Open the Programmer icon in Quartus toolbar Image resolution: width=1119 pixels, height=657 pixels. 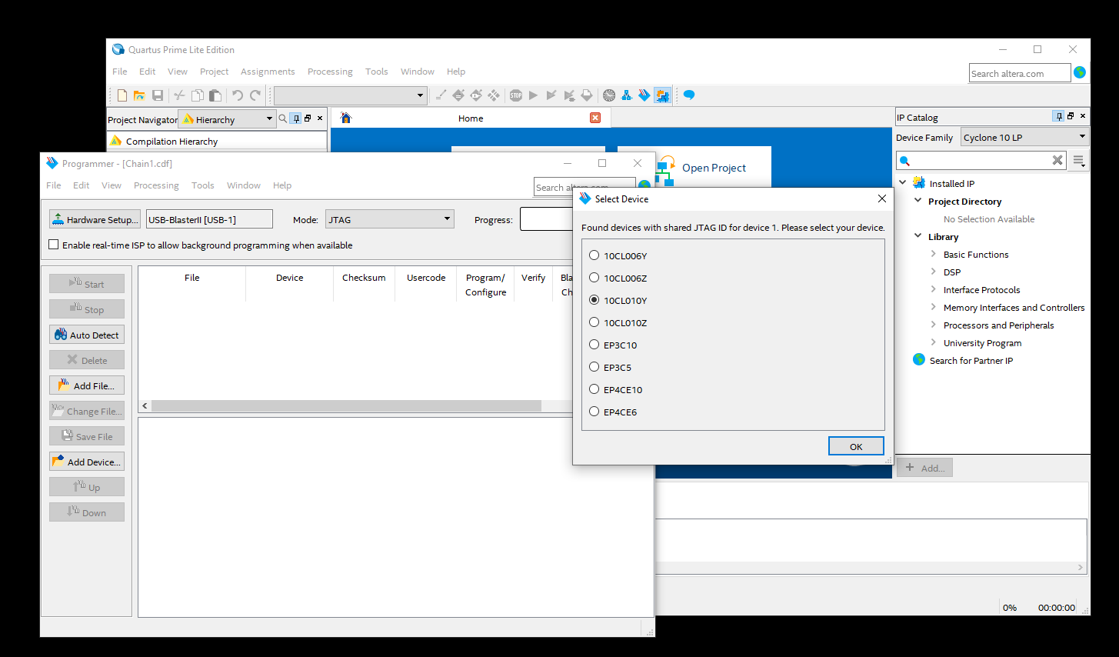(644, 95)
